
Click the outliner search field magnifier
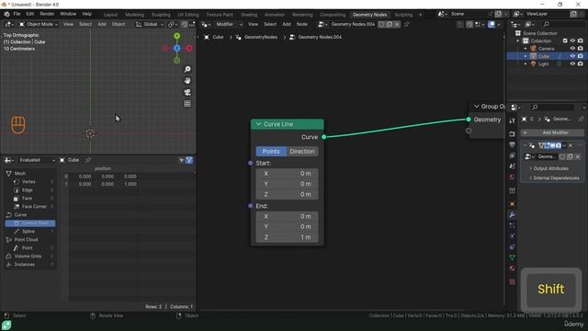(547, 25)
